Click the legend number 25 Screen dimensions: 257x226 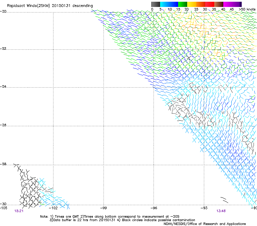pyautogui.click(x=196, y=9)
